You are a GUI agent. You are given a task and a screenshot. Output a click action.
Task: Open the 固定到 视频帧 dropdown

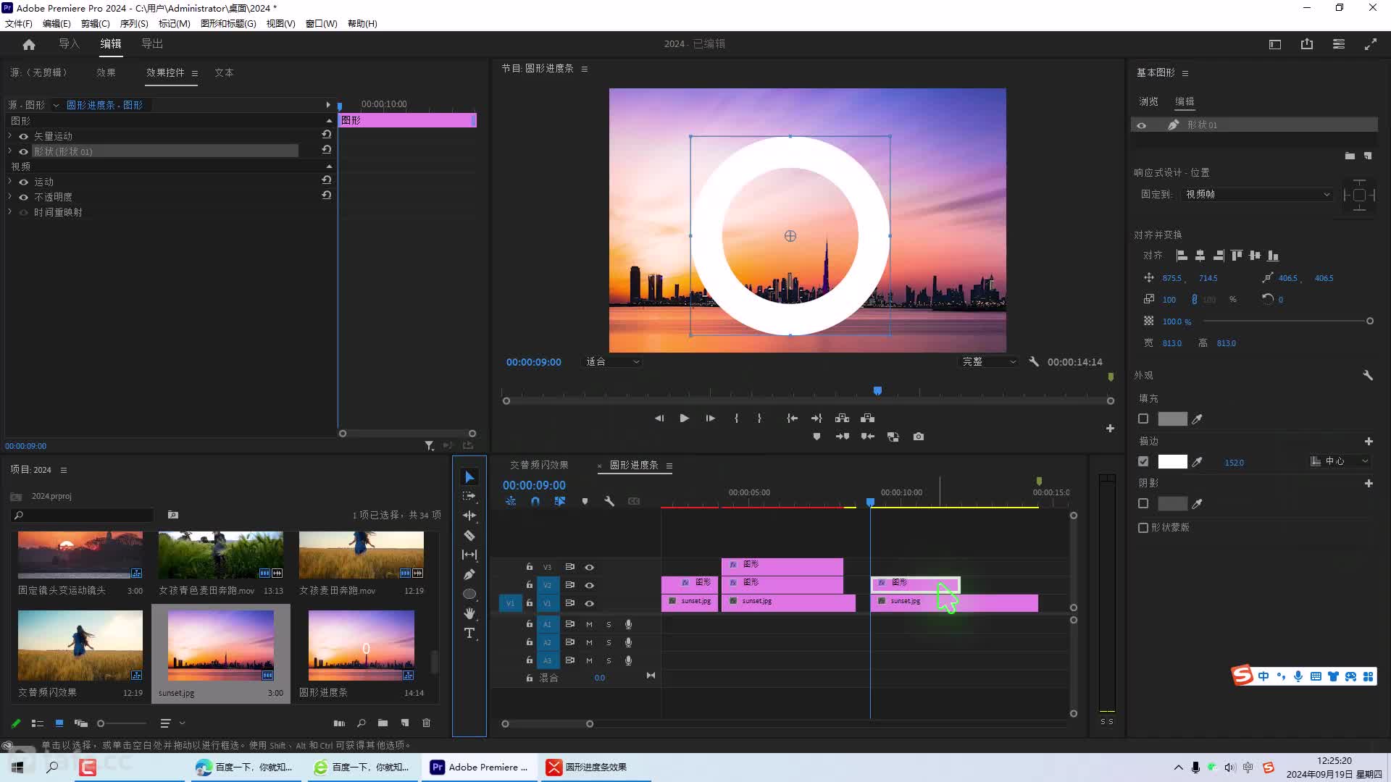[x=1258, y=194]
